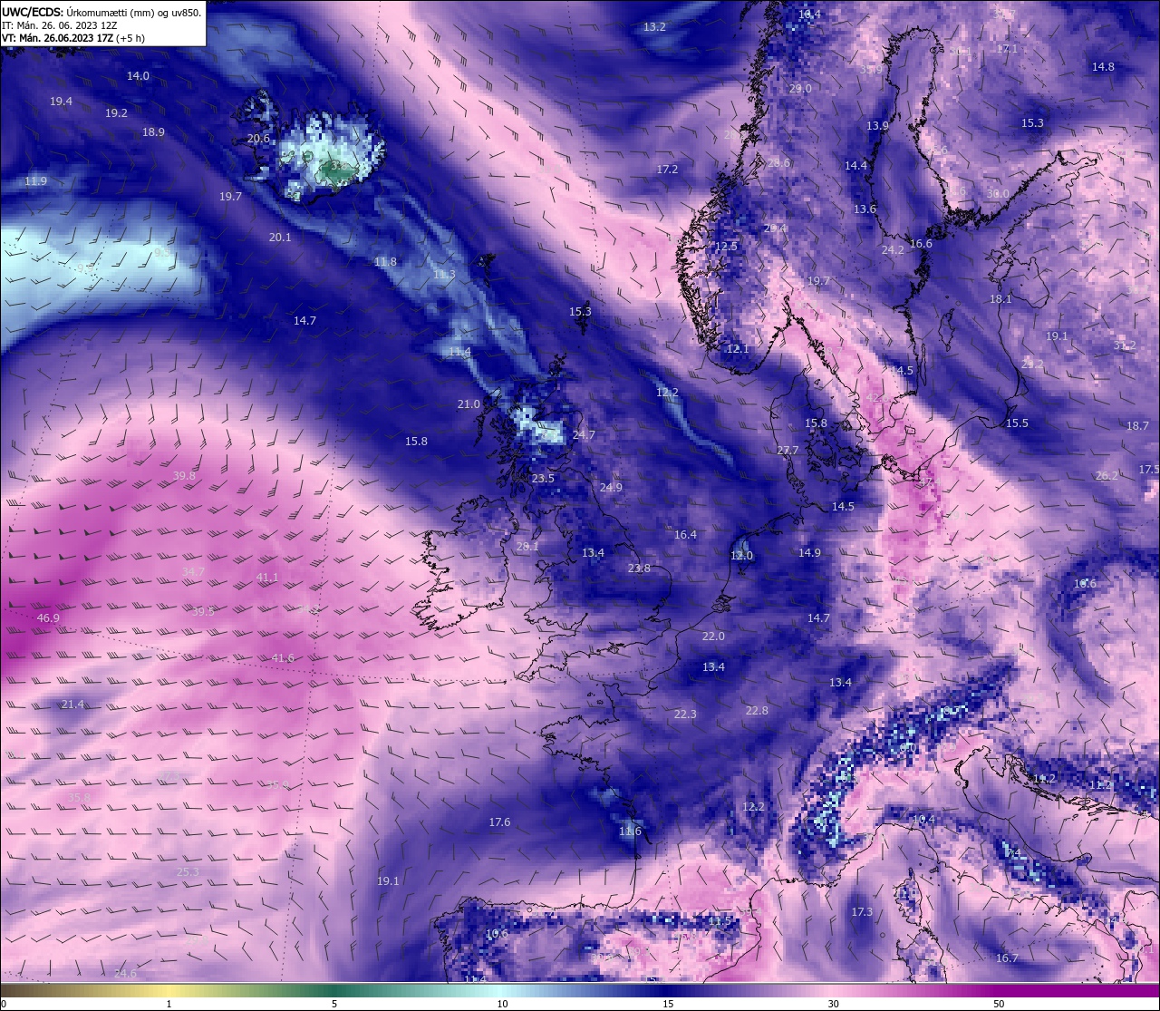Click the value '17.6' in the Bay of Biscay

click(x=499, y=822)
